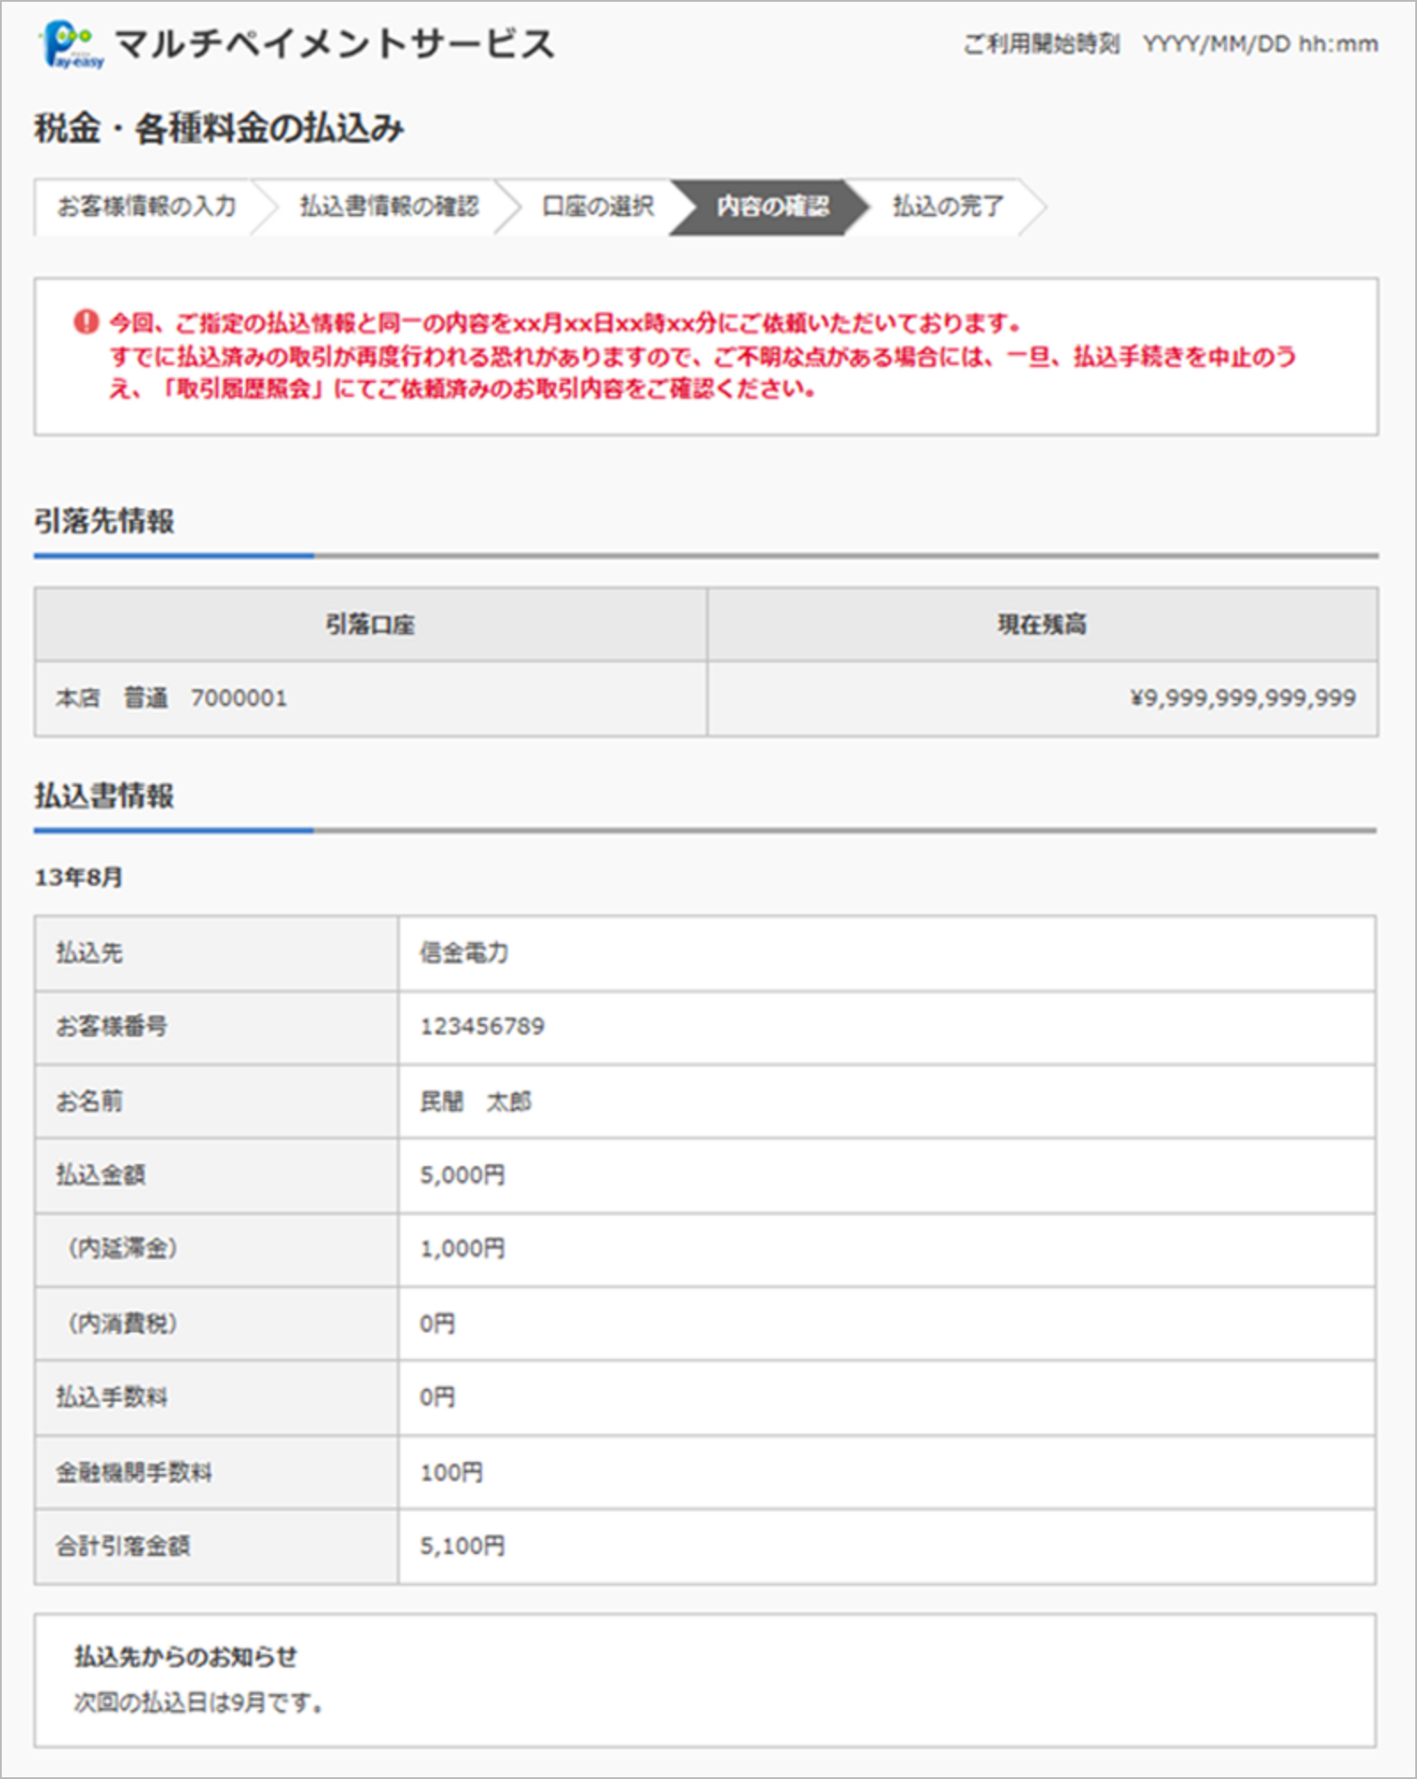This screenshot has height=1779, width=1417.
Task: Click the 5,000円 payment amount value
Action: 462,1175
